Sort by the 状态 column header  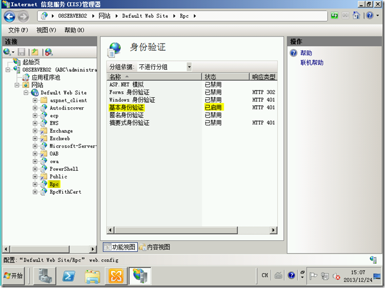(225, 77)
